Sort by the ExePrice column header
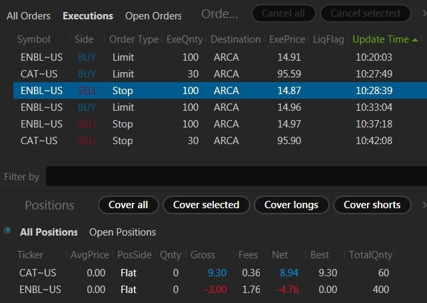The width and height of the screenshot is (427, 303). pos(286,39)
